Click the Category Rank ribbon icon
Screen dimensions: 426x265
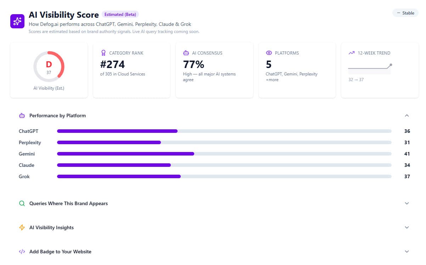tap(103, 53)
